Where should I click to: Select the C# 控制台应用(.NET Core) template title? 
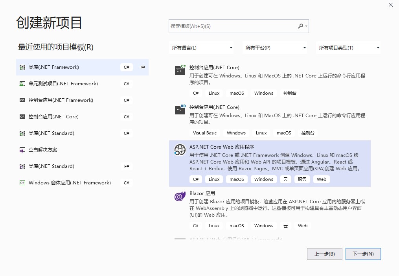coord(214,68)
